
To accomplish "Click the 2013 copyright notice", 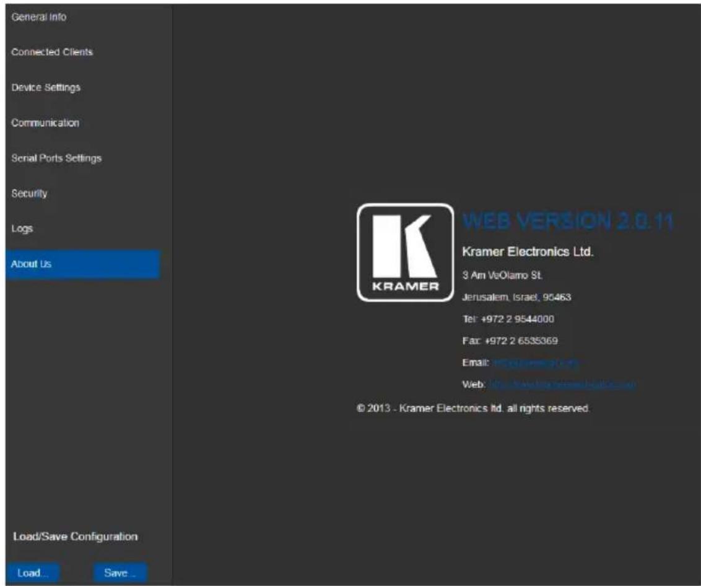I will pos(473,408).
